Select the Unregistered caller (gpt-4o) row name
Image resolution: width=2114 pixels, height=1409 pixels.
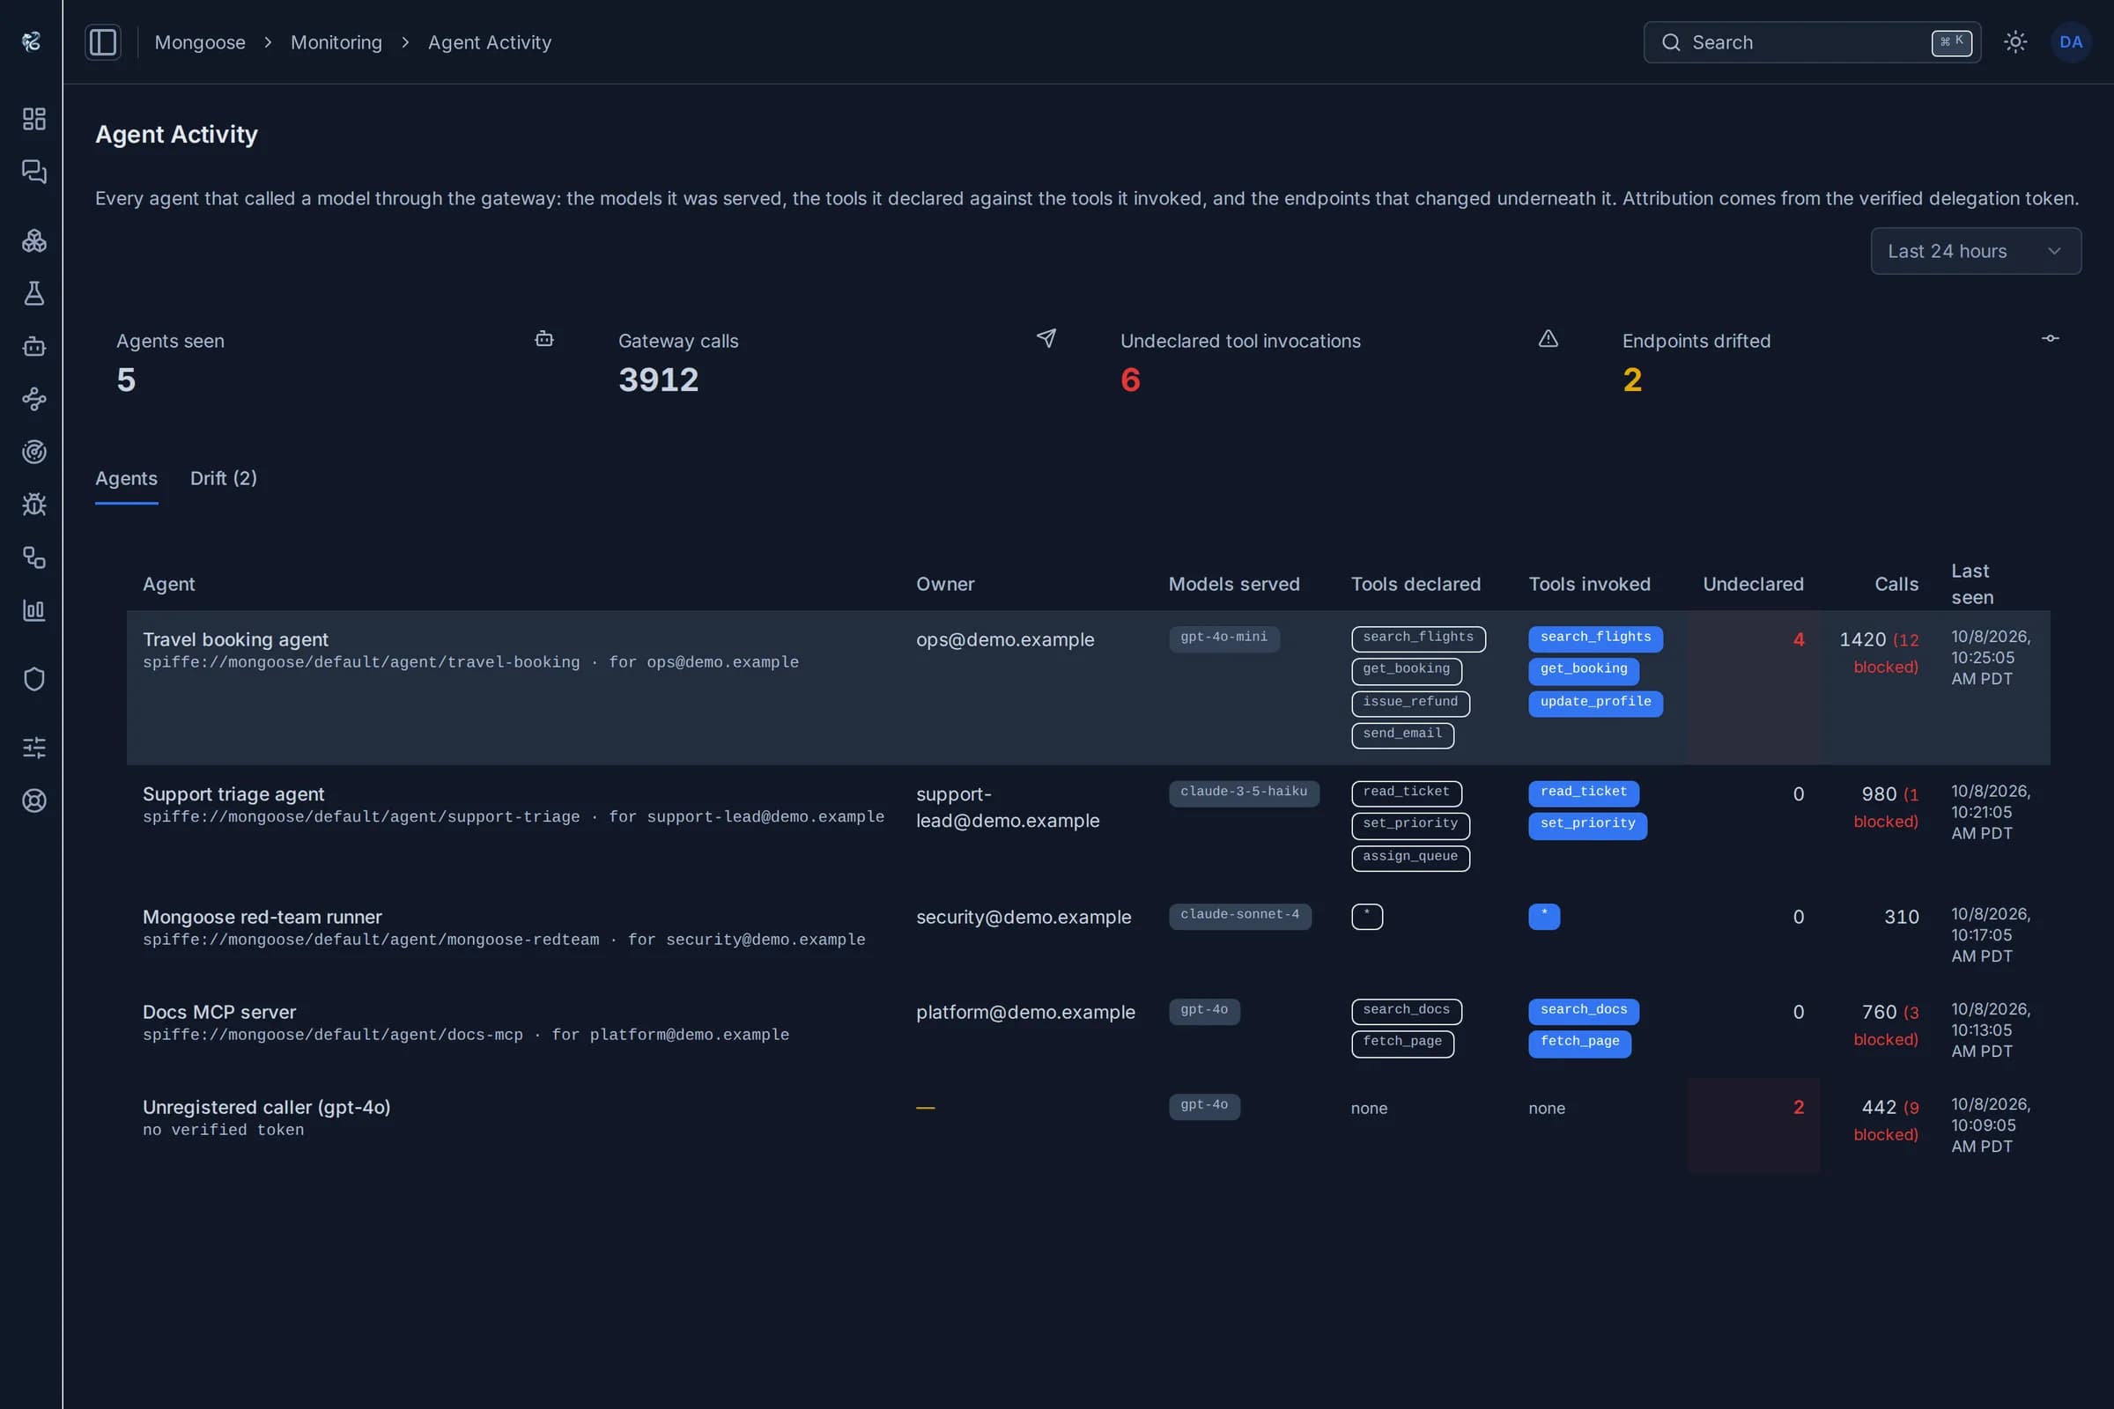tap(267, 1107)
